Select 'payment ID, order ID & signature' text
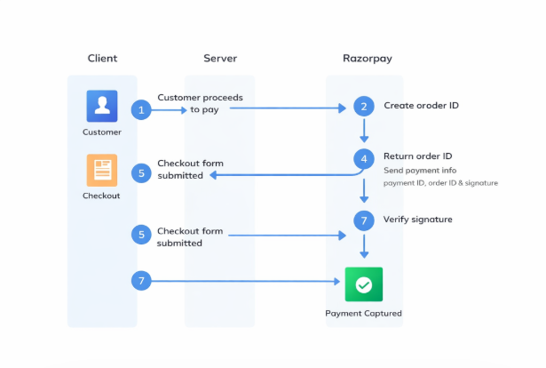Screen dimensions: 546x368 point(440,183)
